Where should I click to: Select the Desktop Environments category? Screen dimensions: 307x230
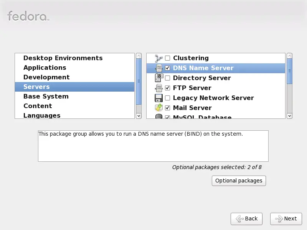74,58
